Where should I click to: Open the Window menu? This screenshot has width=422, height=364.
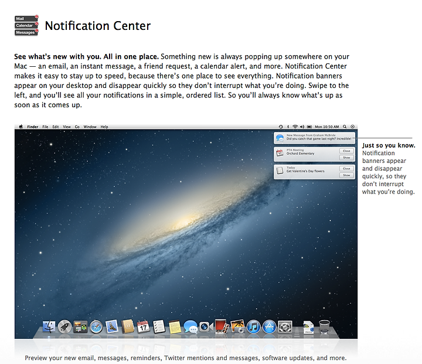pos(90,127)
